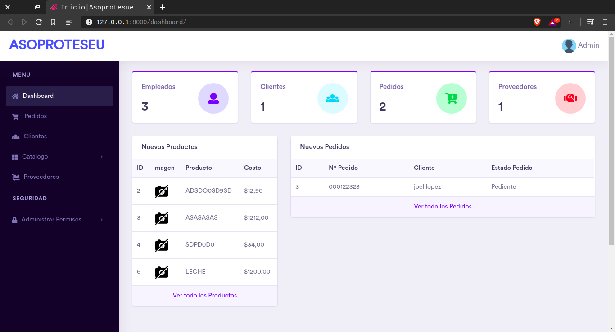The height and width of the screenshot is (332, 615).
Task: Click the Pedidos green cart icon
Action: (x=452, y=98)
